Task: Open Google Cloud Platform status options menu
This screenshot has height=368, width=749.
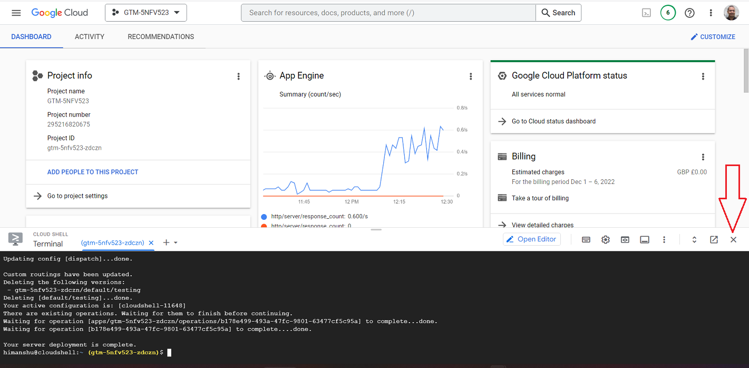Action: point(703,76)
